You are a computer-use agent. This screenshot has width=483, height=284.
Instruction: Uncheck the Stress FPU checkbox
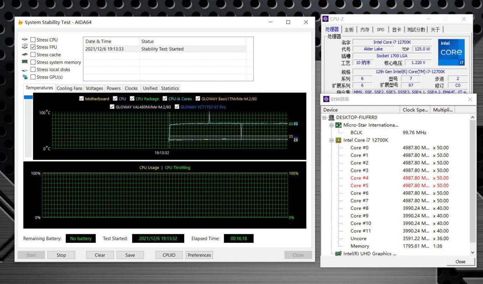click(33, 47)
